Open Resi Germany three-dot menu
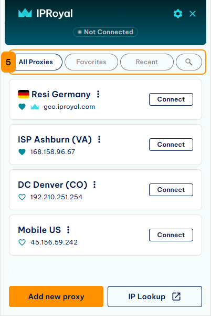 pyautogui.click(x=98, y=94)
